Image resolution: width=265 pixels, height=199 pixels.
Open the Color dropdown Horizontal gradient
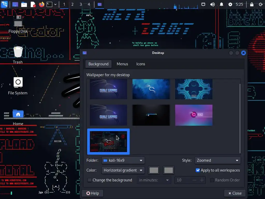[123, 170]
